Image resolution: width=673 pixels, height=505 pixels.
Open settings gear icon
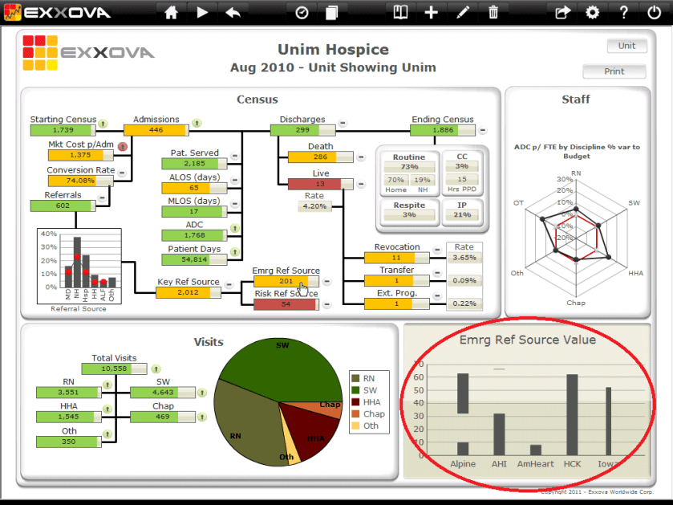593,12
